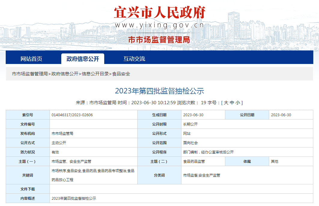Click the 主动公开 cell
Viewport: 319px width, 206px height.
94,143
